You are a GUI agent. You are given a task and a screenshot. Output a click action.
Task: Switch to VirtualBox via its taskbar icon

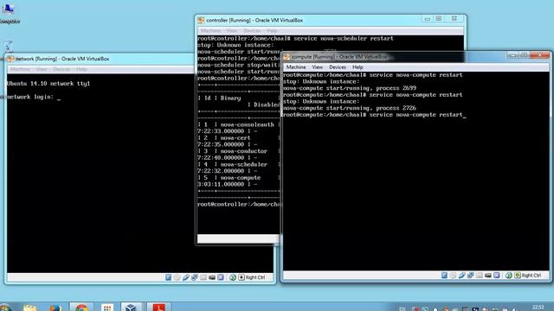pyautogui.click(x=131, y=308)
